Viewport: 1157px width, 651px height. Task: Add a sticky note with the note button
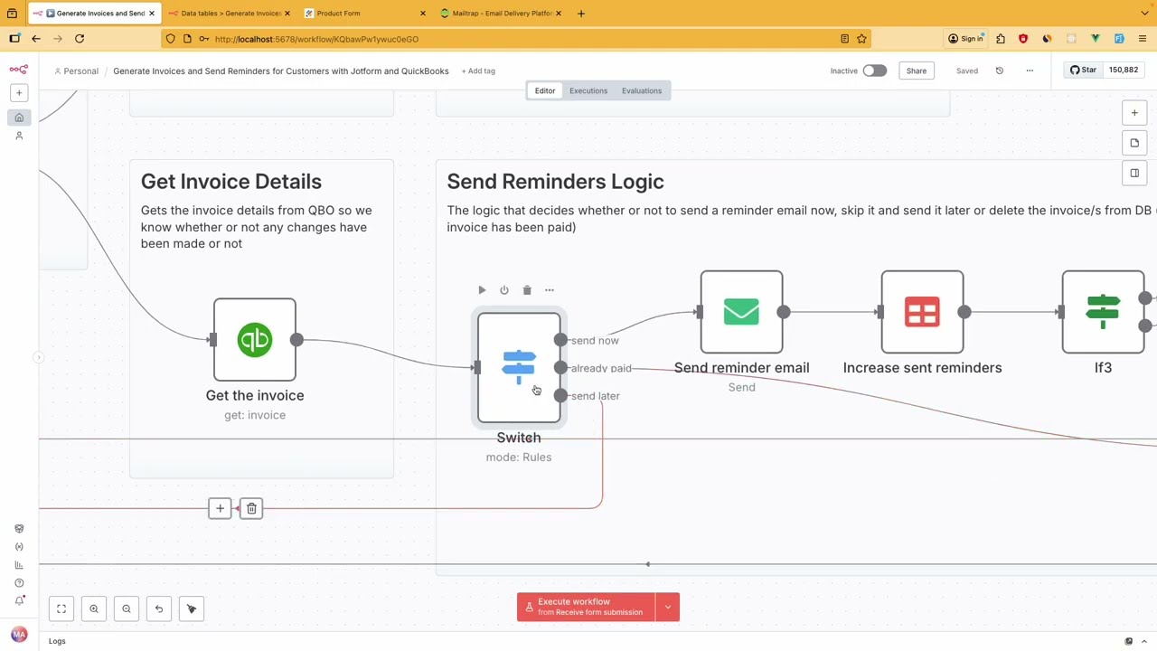tap(1134, 143)
